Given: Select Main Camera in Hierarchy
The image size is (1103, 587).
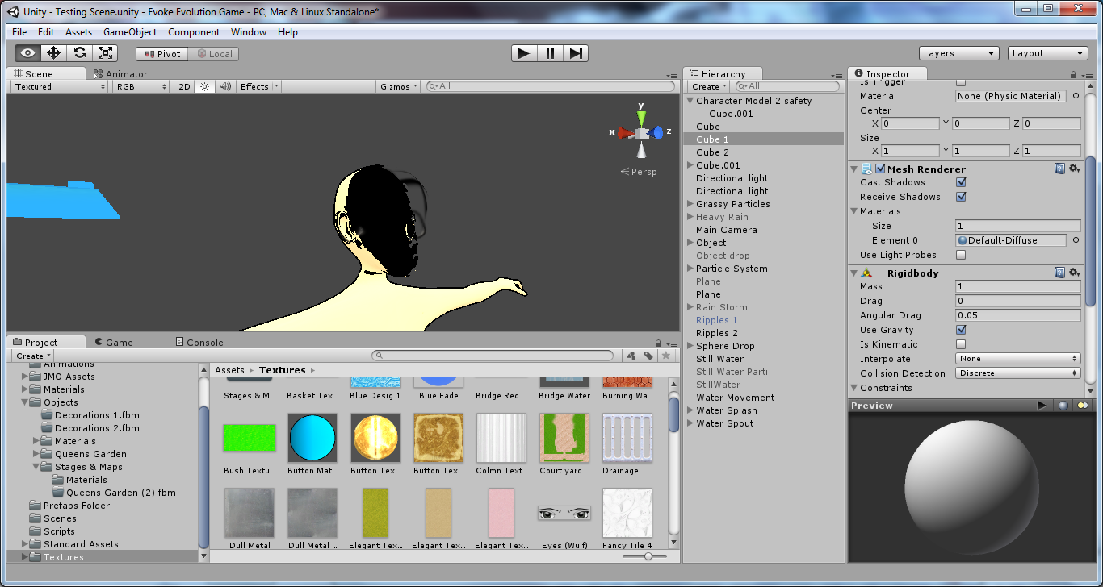Looking at the screenshot, I should (727, 230).
